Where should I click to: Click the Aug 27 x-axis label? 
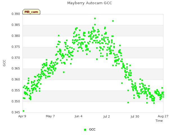click(x=163, y=116)
